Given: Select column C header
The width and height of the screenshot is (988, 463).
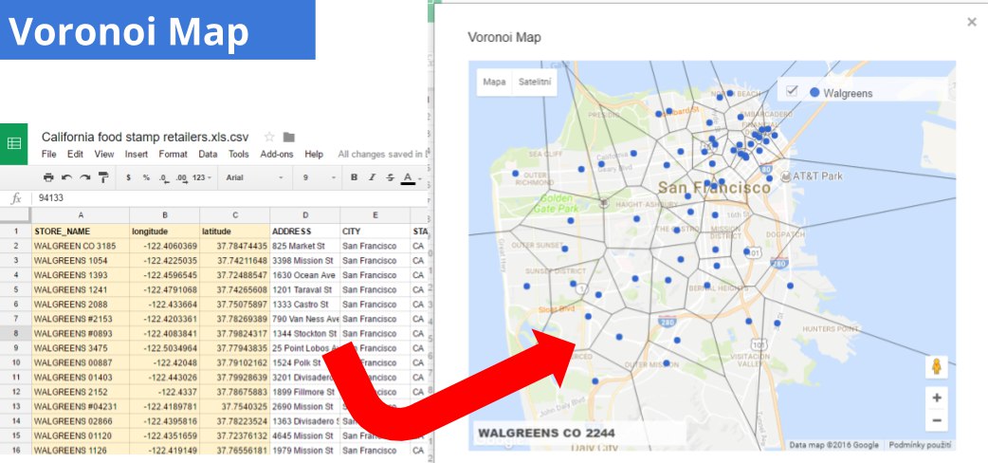Looking at the screenshot, I should (x=235, y=215).
